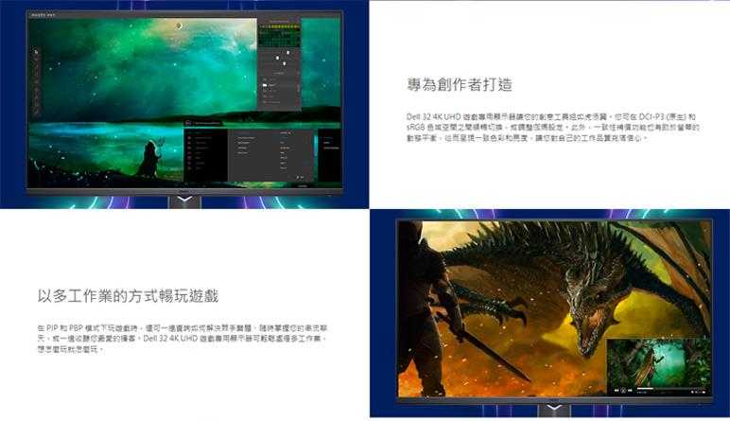Click the heading 專為創作者打造
The width and height of the screenshot is (730, 421).
pyautogui.click(x=460, y=86)
